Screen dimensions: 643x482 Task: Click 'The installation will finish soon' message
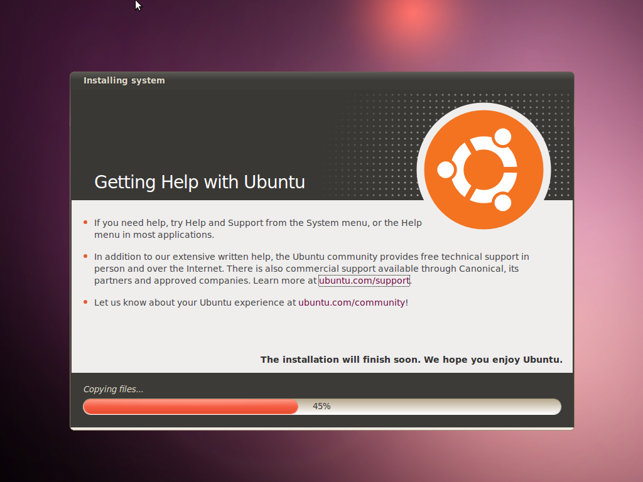click(x=411, y=360)
